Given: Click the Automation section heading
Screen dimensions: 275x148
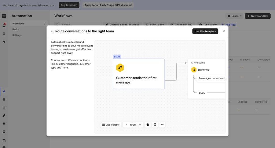Looking at the screenshot, I should pyautogui.click(x=22, y=16).
